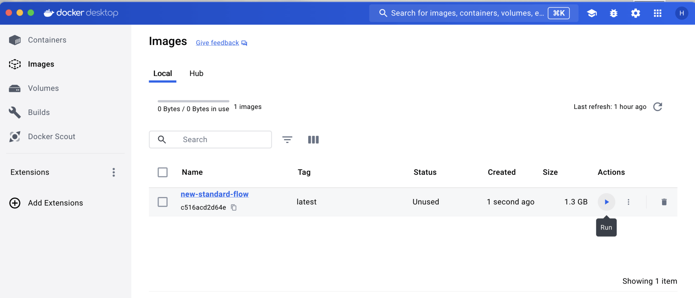Open the column display options
This screenshot has width=695, height=298.
313,140
